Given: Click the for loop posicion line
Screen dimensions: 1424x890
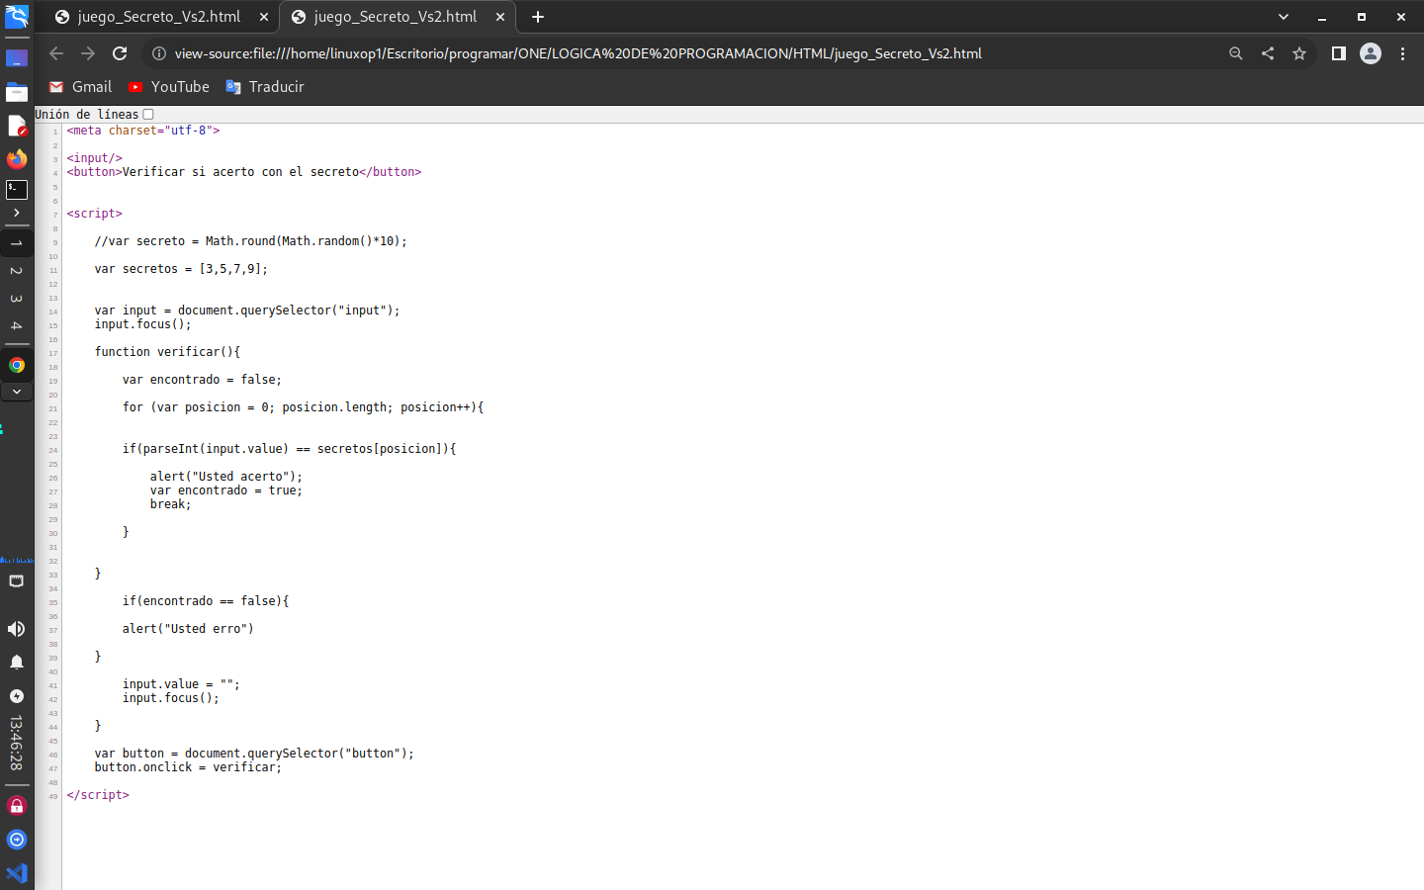Looking at the screenshot, I should (303, 407).
